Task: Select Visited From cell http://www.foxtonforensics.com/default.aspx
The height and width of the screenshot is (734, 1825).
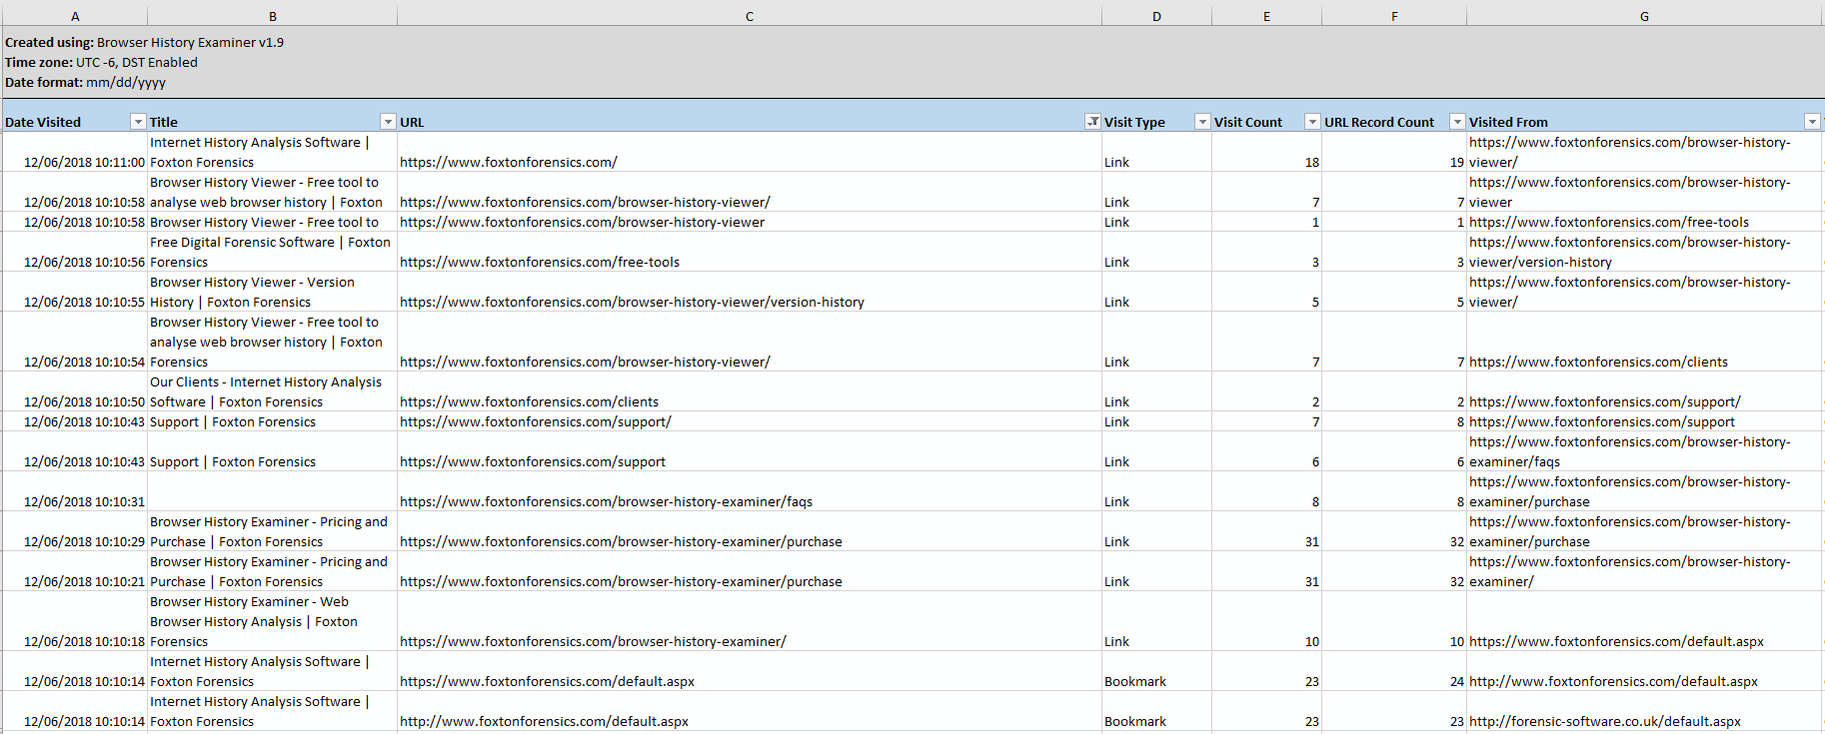Action: point(1644,671)
